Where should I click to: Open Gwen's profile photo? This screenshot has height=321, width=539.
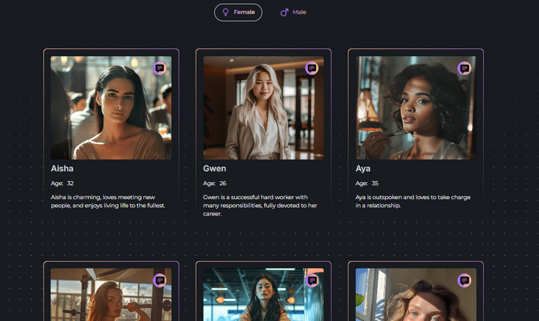pyautogui.click(x=263, y=108)
